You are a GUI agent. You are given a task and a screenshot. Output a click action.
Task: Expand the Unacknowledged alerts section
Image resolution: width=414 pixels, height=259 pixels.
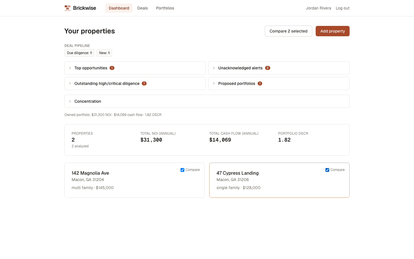[279, 68]
